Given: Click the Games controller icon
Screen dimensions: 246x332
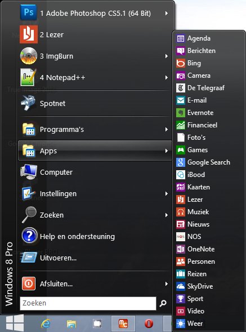Looking at the screenshot, I should coord(181,150).
